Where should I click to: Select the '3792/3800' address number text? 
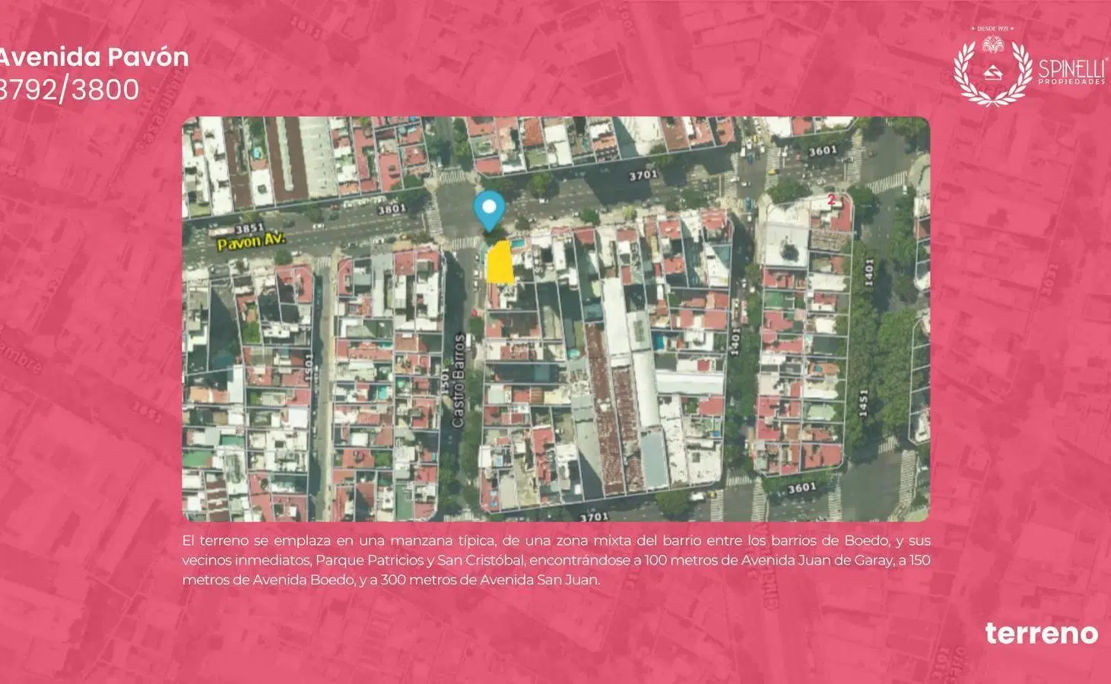[x=68, y=90]
